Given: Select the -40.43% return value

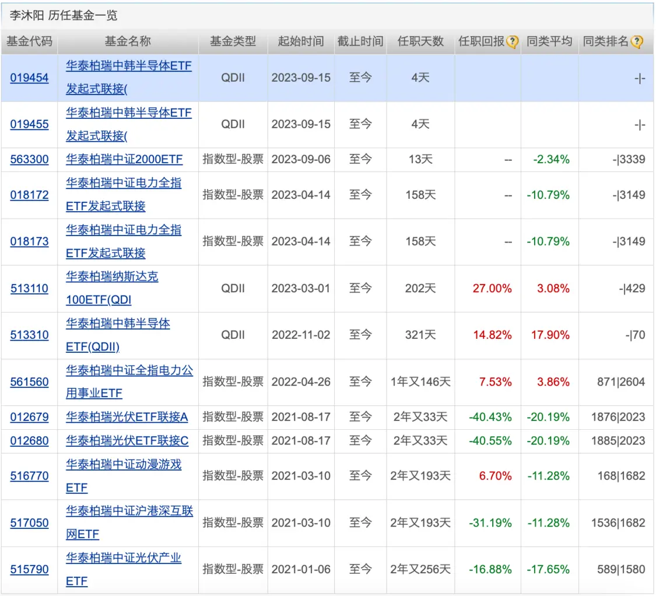Looking at the screenshot, I should point(490,418).
